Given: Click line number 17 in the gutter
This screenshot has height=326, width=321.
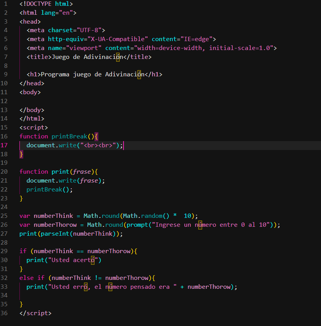Looking at the screenshot, I should 4,145.
